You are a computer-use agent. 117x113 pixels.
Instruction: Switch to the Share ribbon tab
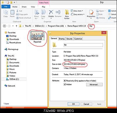tap(24, 7)
